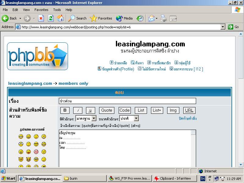Open the Tools menu

coord(57,10)
